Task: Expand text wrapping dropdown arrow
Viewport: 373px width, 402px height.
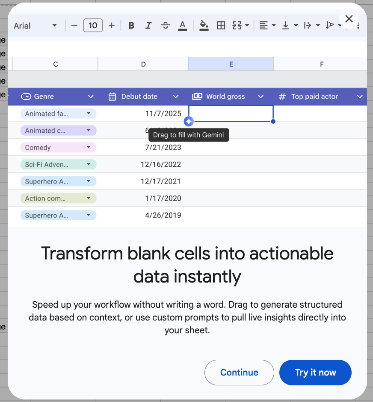Action: tap(318, 25)
